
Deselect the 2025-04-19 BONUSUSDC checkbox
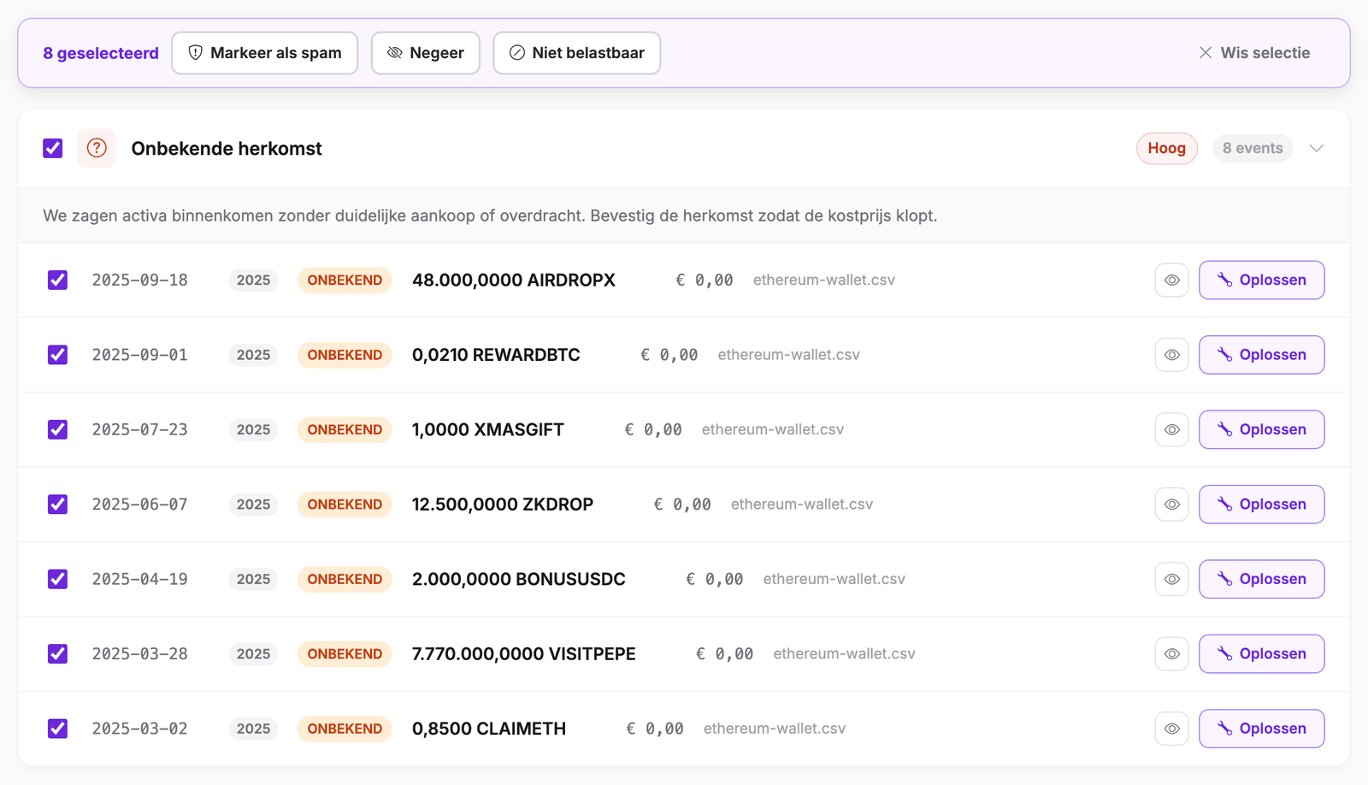tap(57, 579)
